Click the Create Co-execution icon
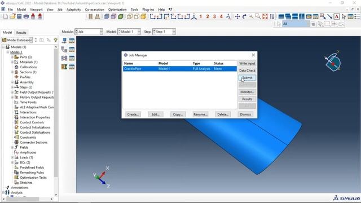The image size is (361, 203). (x=64, y=58)
